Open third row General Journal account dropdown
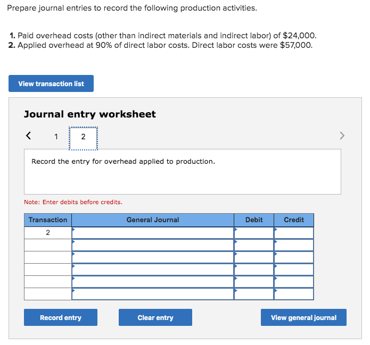 click(153, 257)
